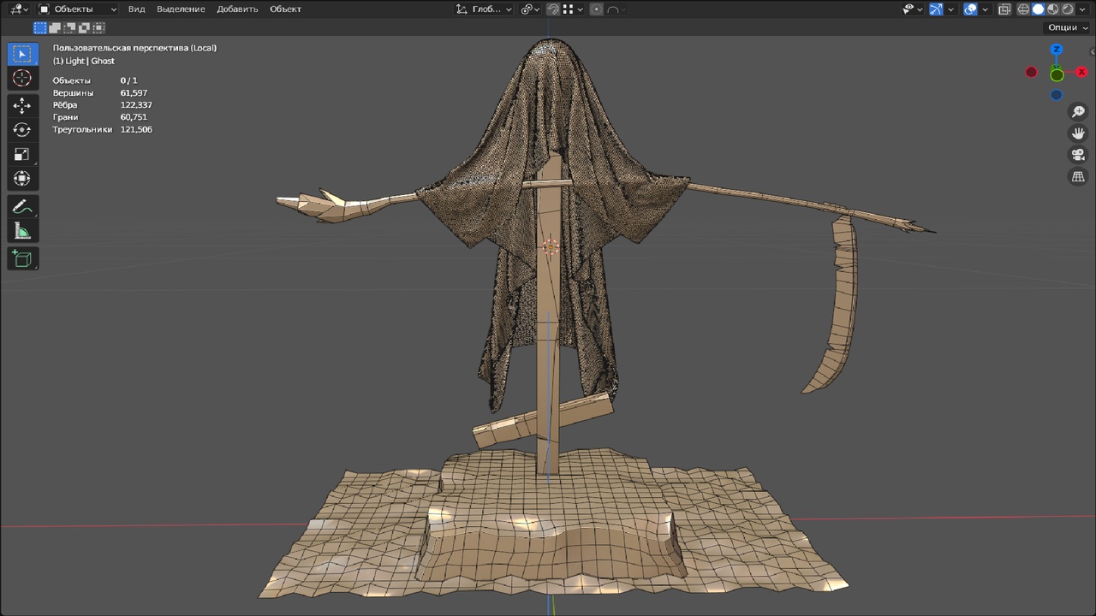Open the Добавить menu
The height and width of the screenshot is (616, 1096).
(237, 9)
